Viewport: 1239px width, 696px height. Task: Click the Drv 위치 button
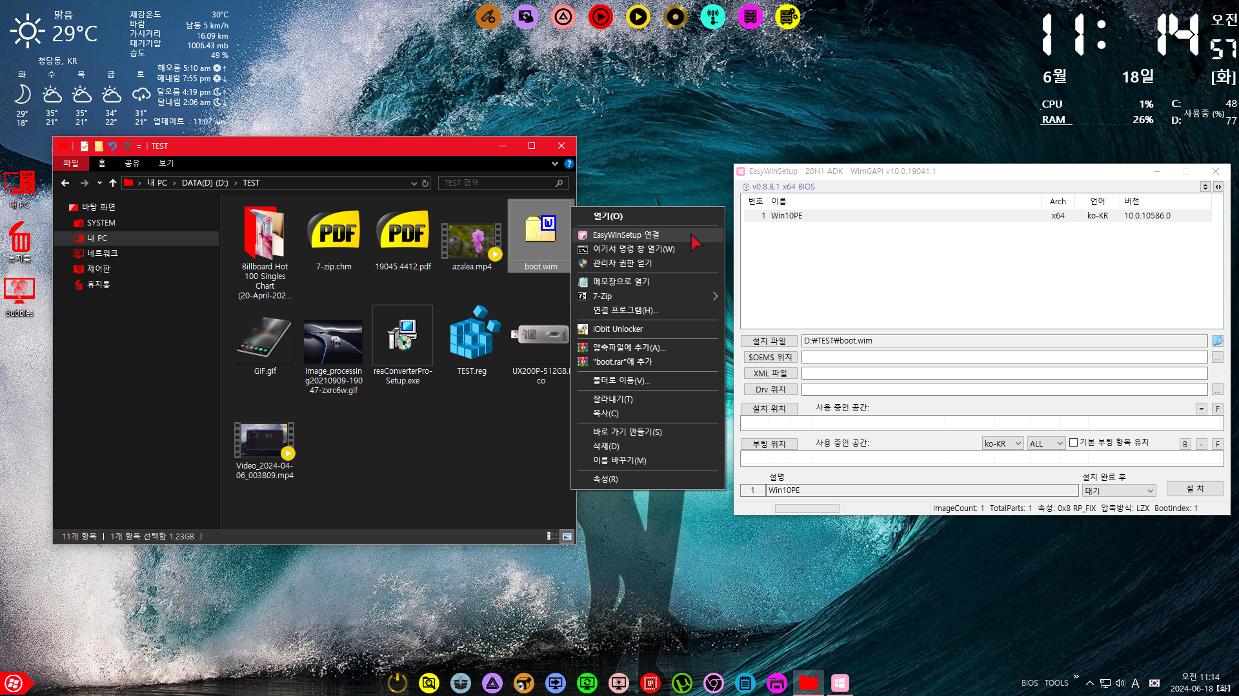pos(769,389)
